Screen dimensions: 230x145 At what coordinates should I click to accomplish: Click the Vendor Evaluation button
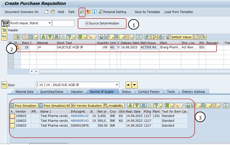tap(87, 106)
